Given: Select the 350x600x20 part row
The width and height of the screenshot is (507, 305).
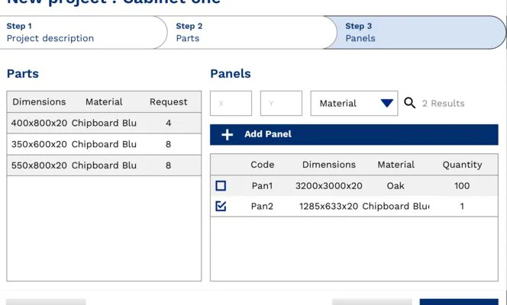Looking at the screenshot, I should 104,144.
